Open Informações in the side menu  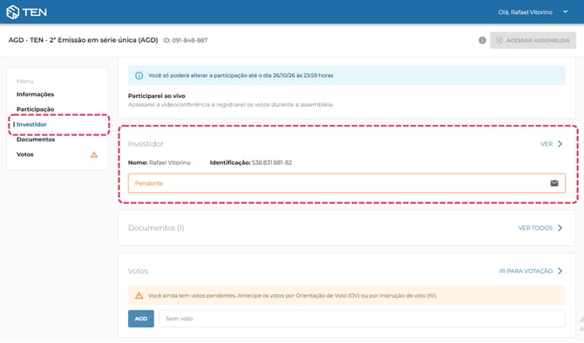pyautogui.click(x=36, y=94)
